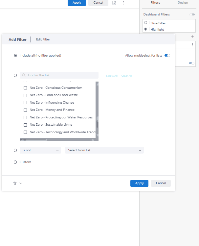
Task: Expand the 'Is not' condition dropdown
Action: point(40,150)
